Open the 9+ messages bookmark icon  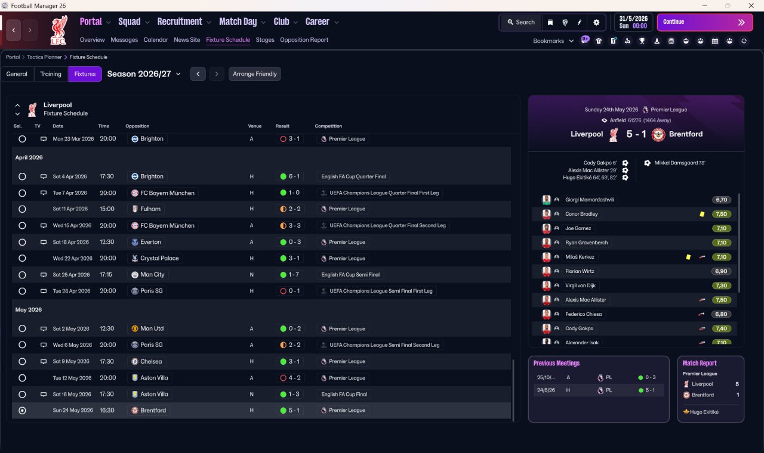point(585,41)
